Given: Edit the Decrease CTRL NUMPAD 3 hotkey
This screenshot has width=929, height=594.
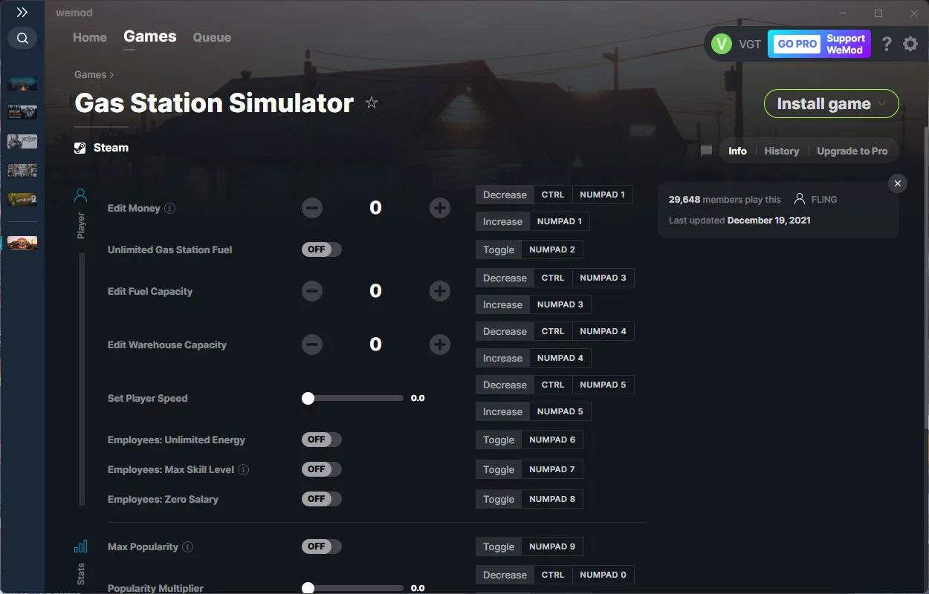Looking at the screenshot, I should pyautogui.click(x=554, y=278).
